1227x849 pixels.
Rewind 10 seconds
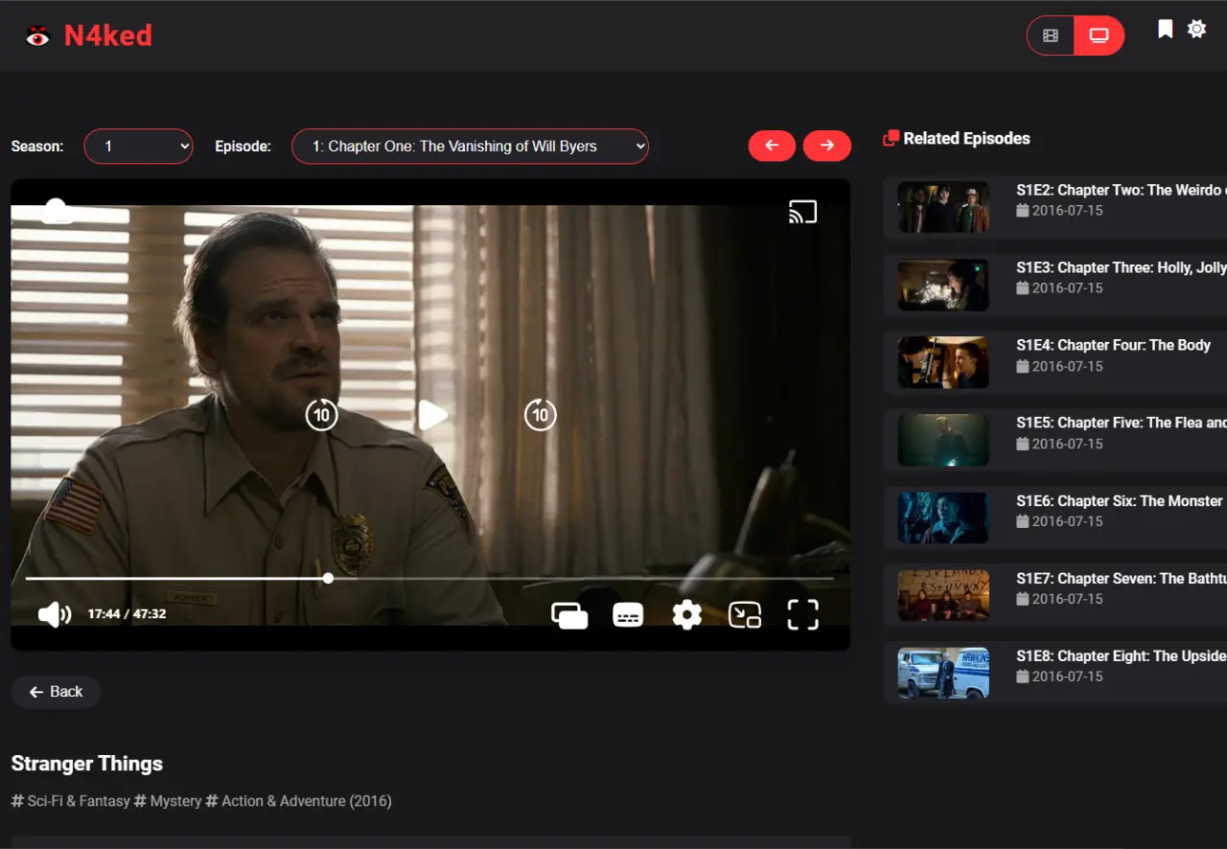pos(321,415)
